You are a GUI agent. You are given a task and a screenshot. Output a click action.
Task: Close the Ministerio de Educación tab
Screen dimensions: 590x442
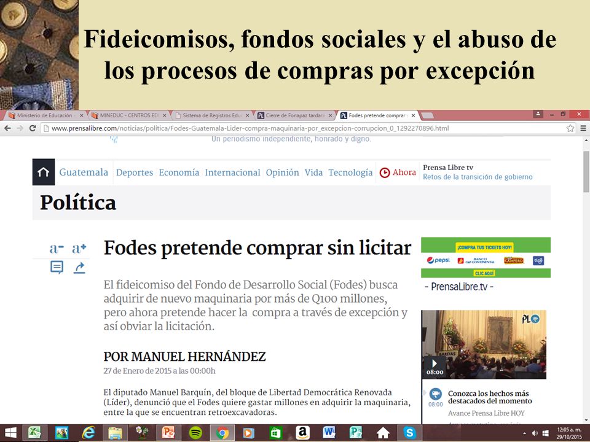[x=81, y=115]
